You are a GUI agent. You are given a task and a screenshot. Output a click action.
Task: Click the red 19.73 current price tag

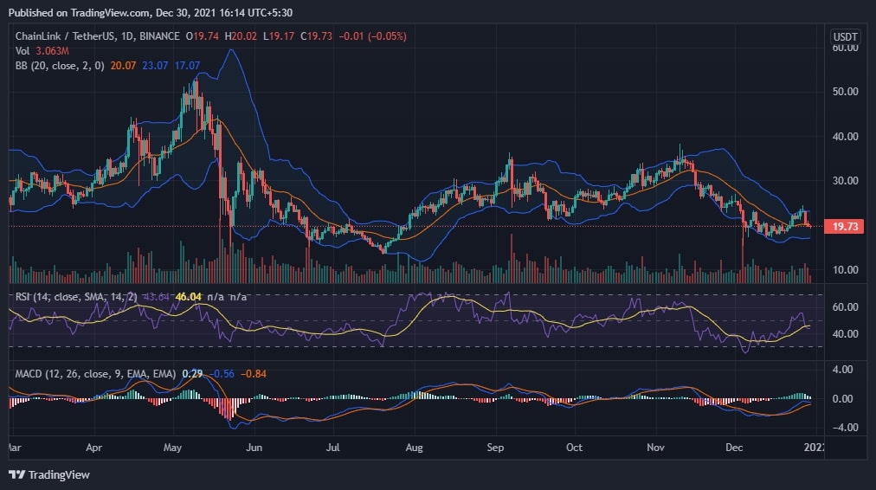point(845,226)
